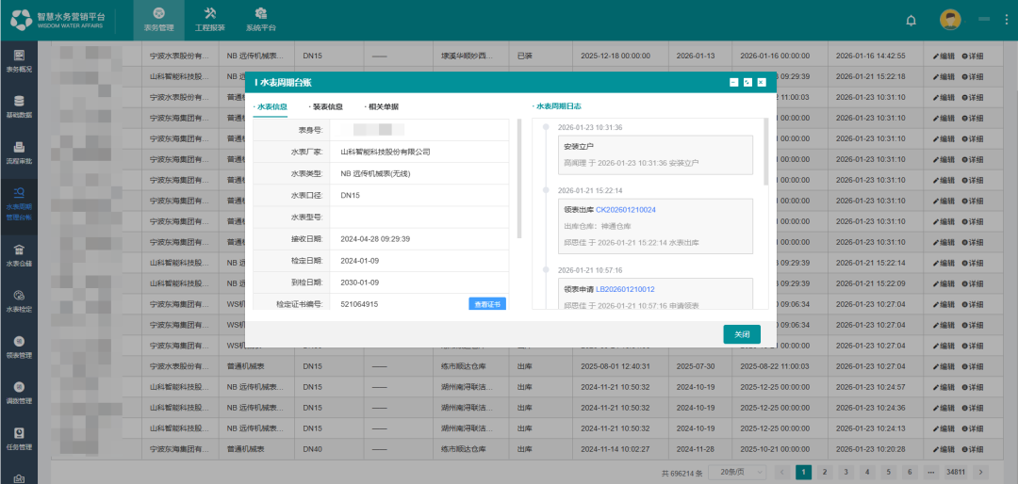Select 工程报装 in top navigation

click(x=210, y=20)
